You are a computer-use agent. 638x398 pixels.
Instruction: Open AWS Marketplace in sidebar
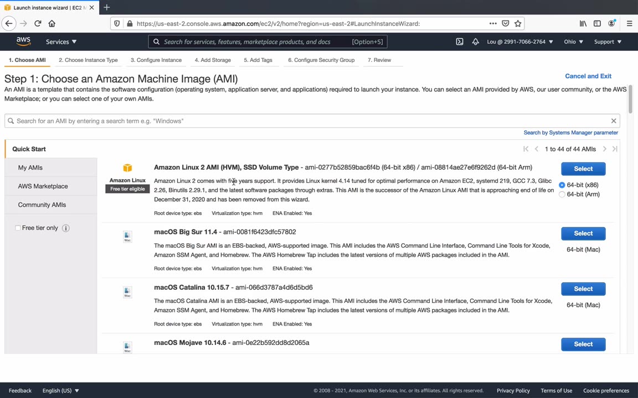[51, 186]
